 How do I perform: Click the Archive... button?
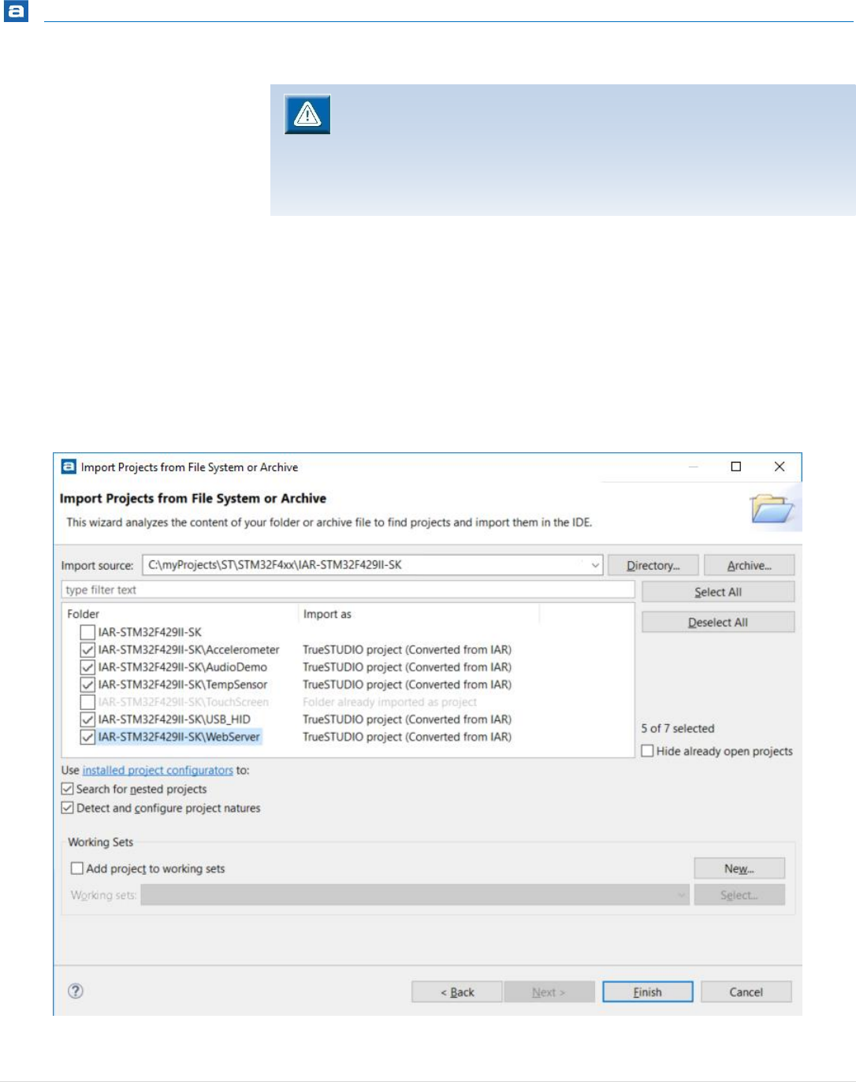coord(749,565)
